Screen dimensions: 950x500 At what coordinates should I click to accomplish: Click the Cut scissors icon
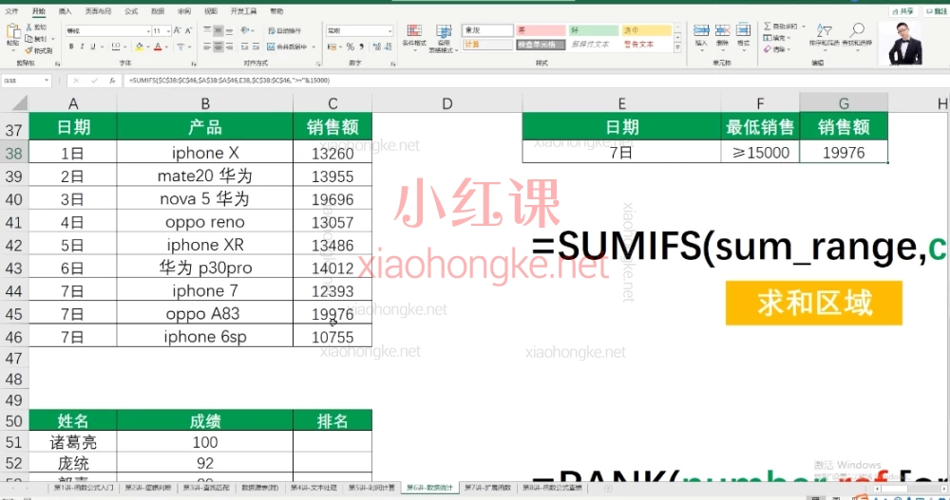29,28
